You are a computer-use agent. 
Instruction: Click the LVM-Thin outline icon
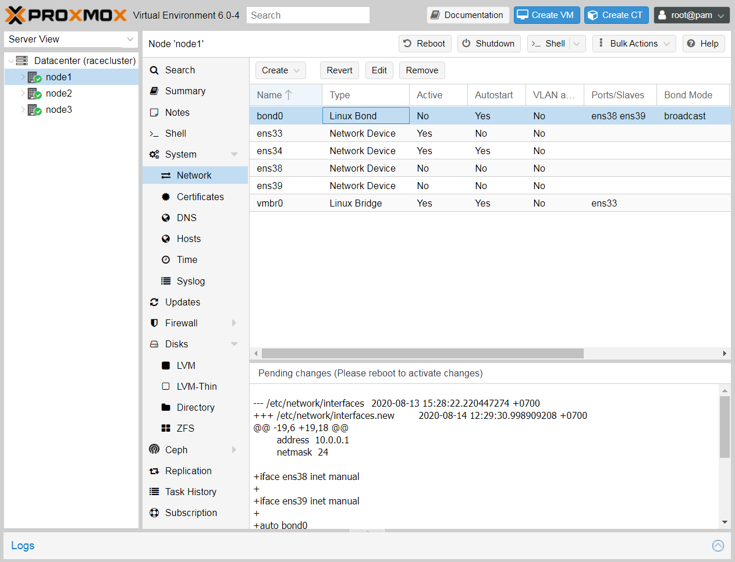tap(166, 386)
